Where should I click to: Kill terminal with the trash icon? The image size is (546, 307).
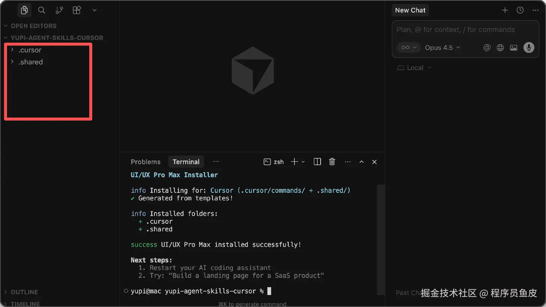point(332,162)
